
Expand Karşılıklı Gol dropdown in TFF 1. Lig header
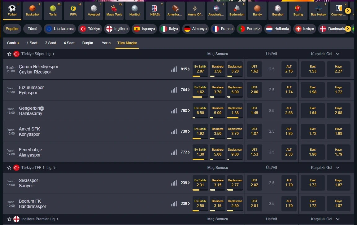(x=338, y=168)
